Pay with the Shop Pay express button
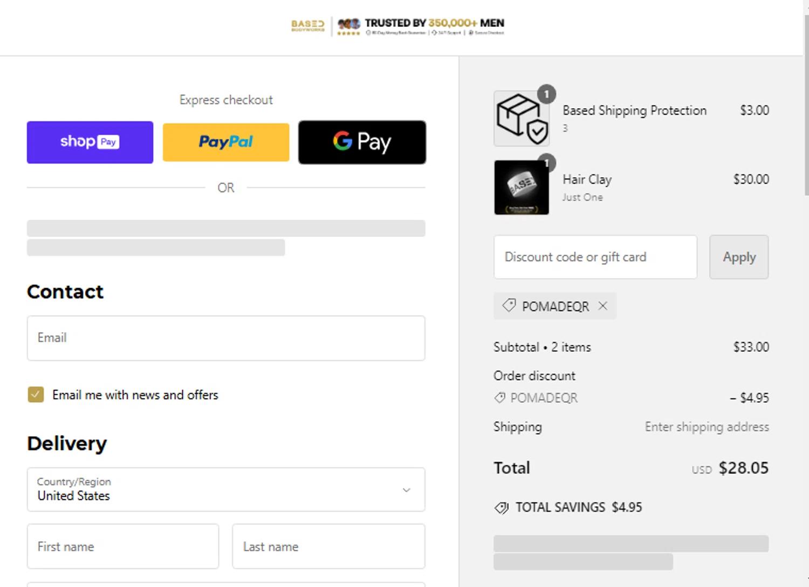Viewport: 809px width, 587px height. point(90,142)
